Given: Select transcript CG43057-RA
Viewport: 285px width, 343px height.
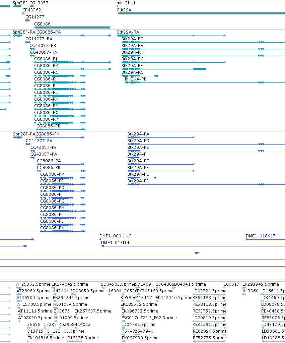Looking at the screenshot, I should click(x=44, y=52).
